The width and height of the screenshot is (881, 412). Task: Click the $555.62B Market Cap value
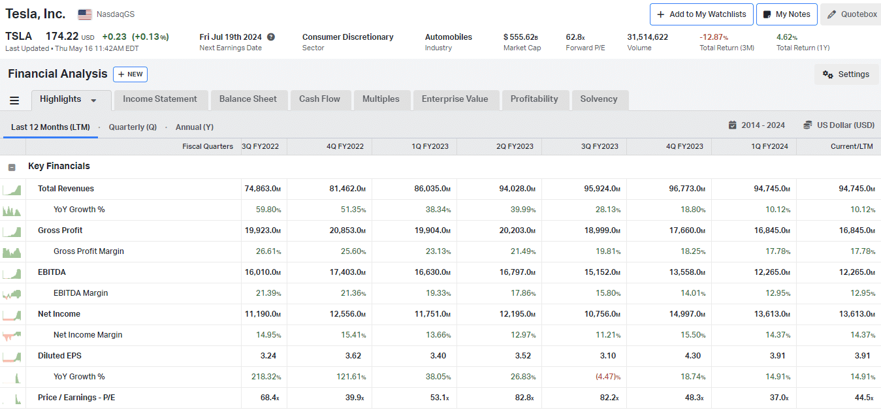tap(521, 37)
